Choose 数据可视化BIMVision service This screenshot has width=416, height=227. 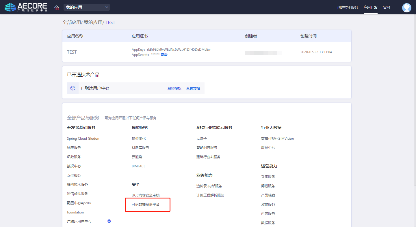(x=277, y=139)
